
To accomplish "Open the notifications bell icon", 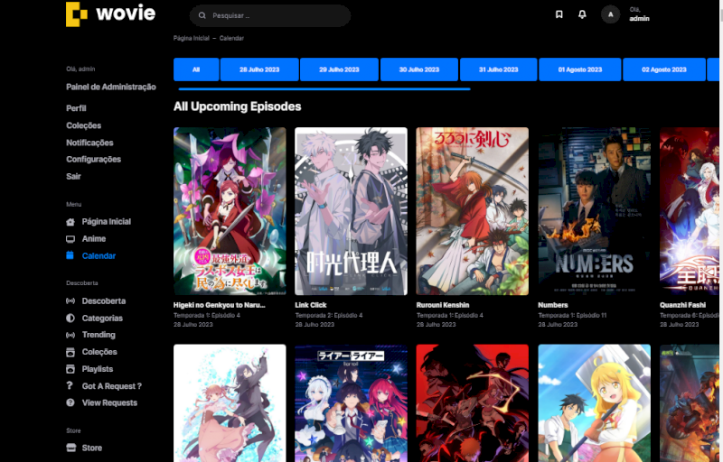I will coord(582,14).
